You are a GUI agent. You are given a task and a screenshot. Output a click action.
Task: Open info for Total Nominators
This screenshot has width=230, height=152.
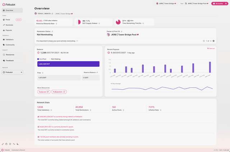[x=90, y=110]
